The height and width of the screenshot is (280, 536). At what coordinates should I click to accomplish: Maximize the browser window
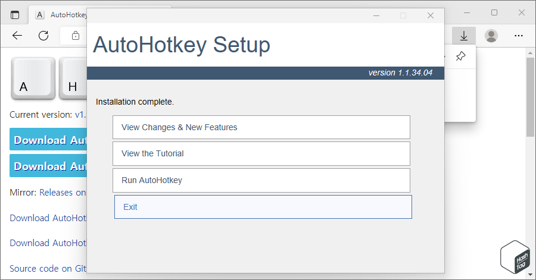click(x=494, y=12)
